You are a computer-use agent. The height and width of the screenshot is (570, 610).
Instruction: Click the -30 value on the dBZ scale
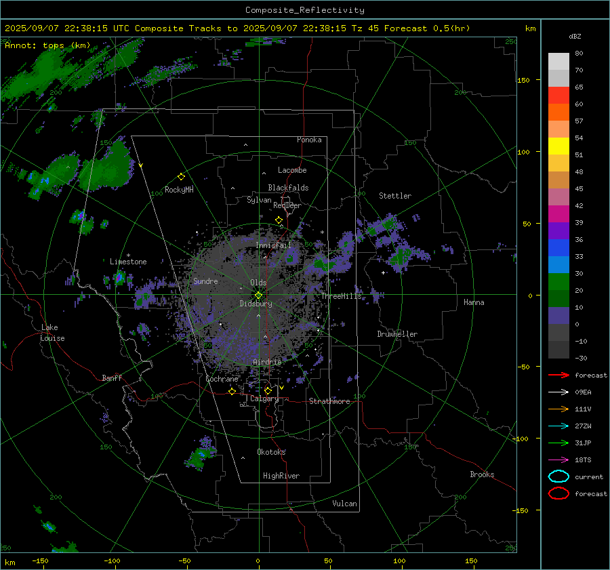[581, 358]
